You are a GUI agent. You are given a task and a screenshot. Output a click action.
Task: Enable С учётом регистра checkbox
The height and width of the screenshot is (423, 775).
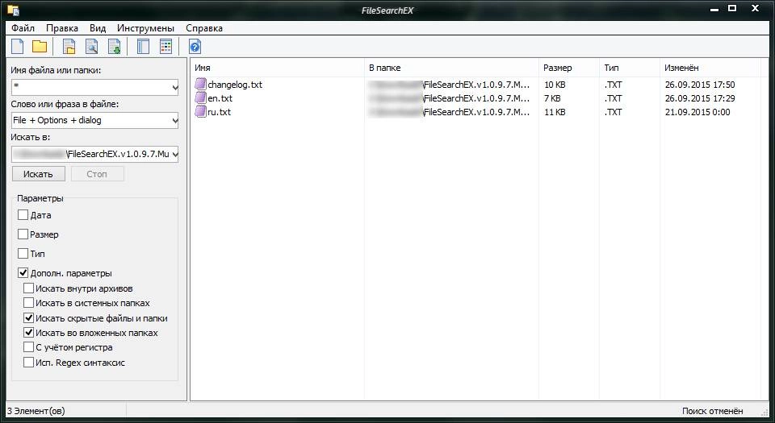(x=29, y=347)
